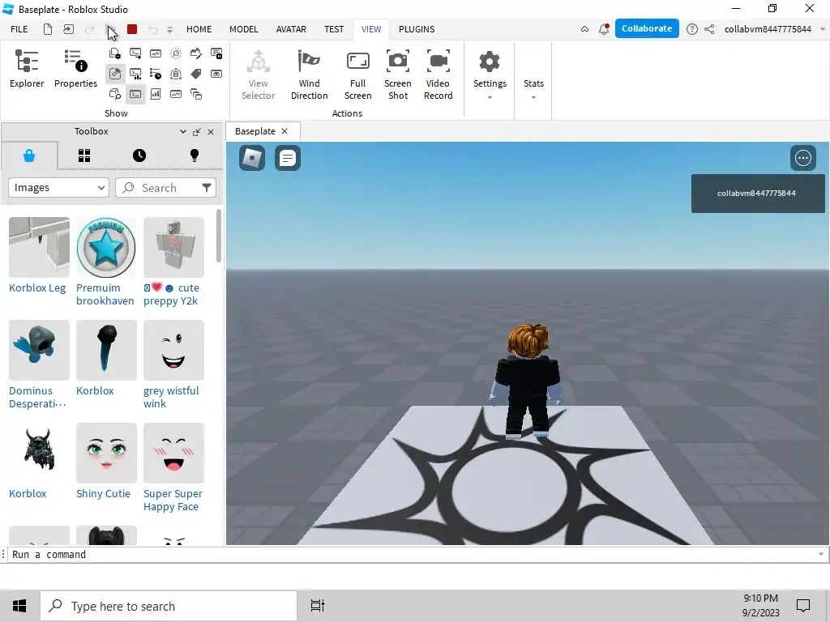
Task: Open the Toolbox Inventory grid tab
Action: coord(84,155)
